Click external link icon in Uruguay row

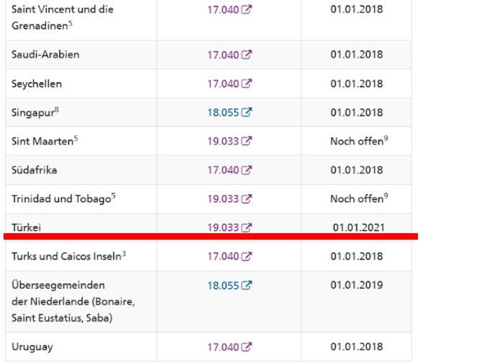point(247,347)
